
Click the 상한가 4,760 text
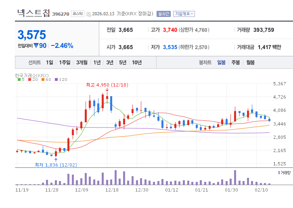point(194,30)
